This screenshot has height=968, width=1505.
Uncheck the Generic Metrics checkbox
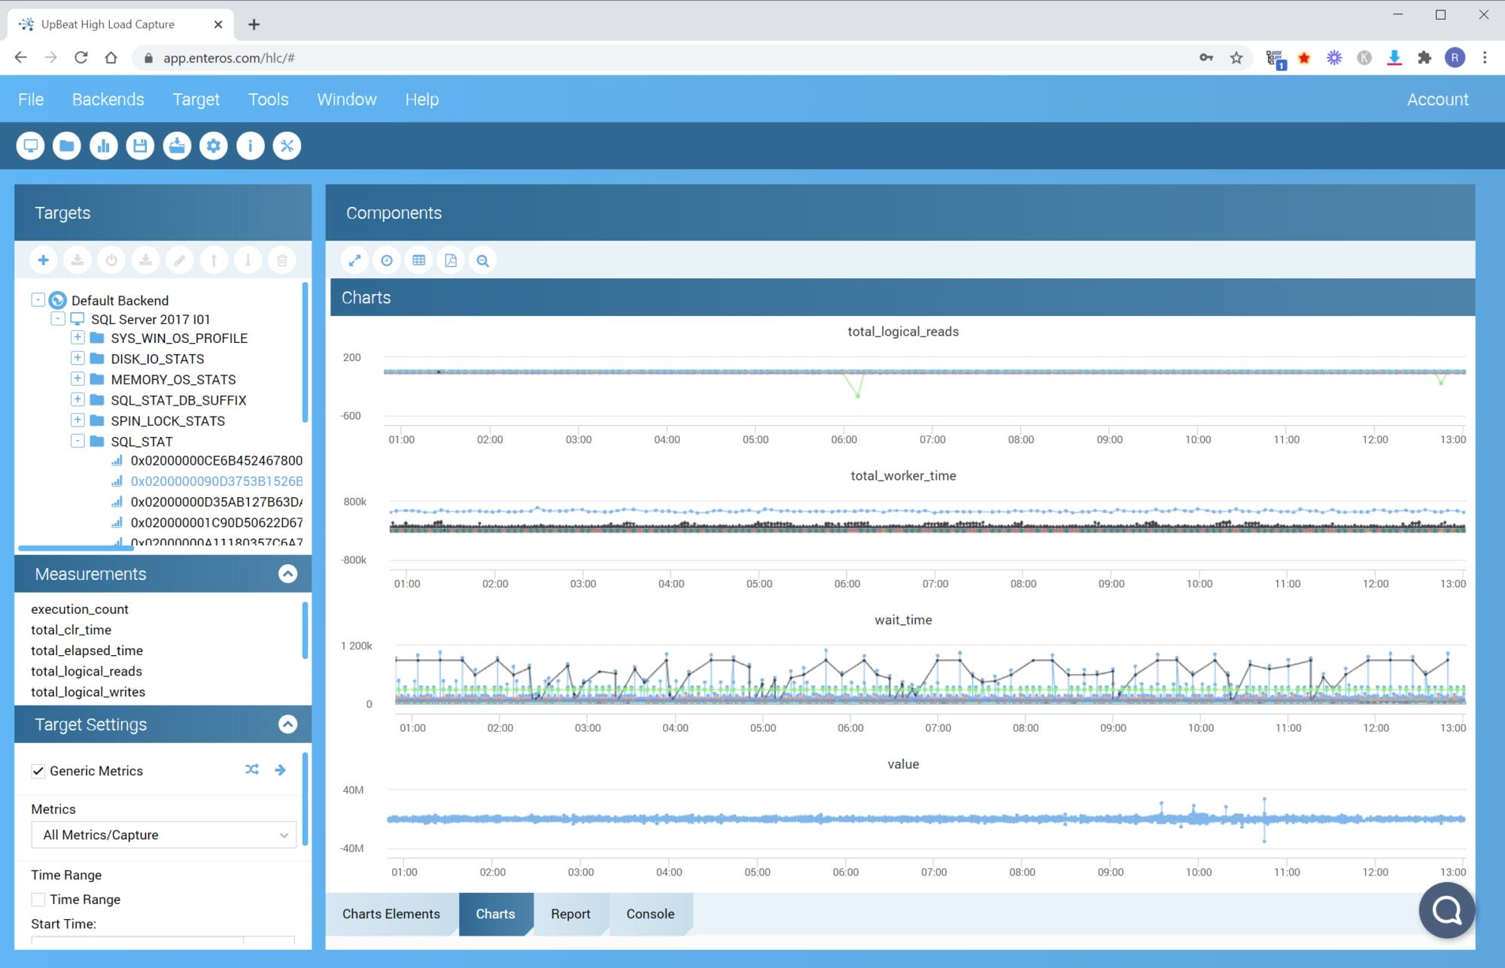[x=38, y=771]
